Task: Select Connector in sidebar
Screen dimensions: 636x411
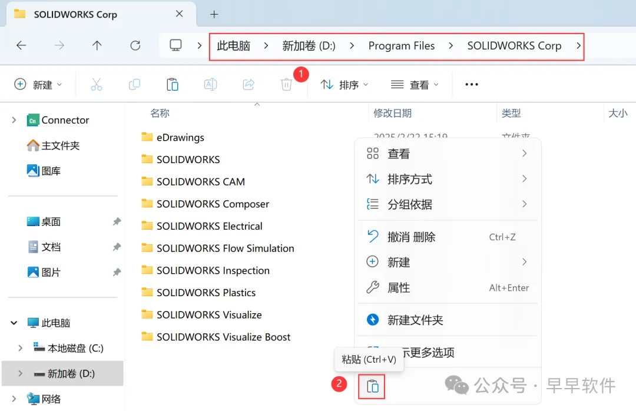Action: coord(58,120)
